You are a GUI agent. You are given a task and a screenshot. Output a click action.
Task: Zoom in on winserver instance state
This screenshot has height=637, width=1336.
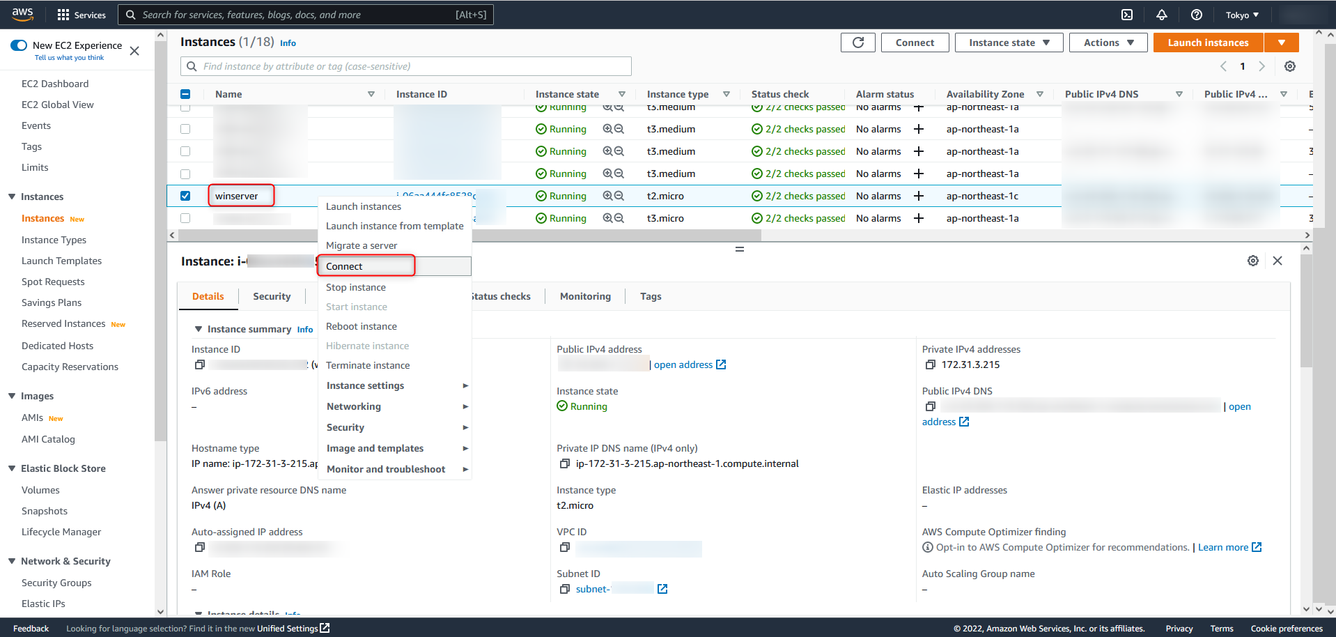tap(607, 196)
